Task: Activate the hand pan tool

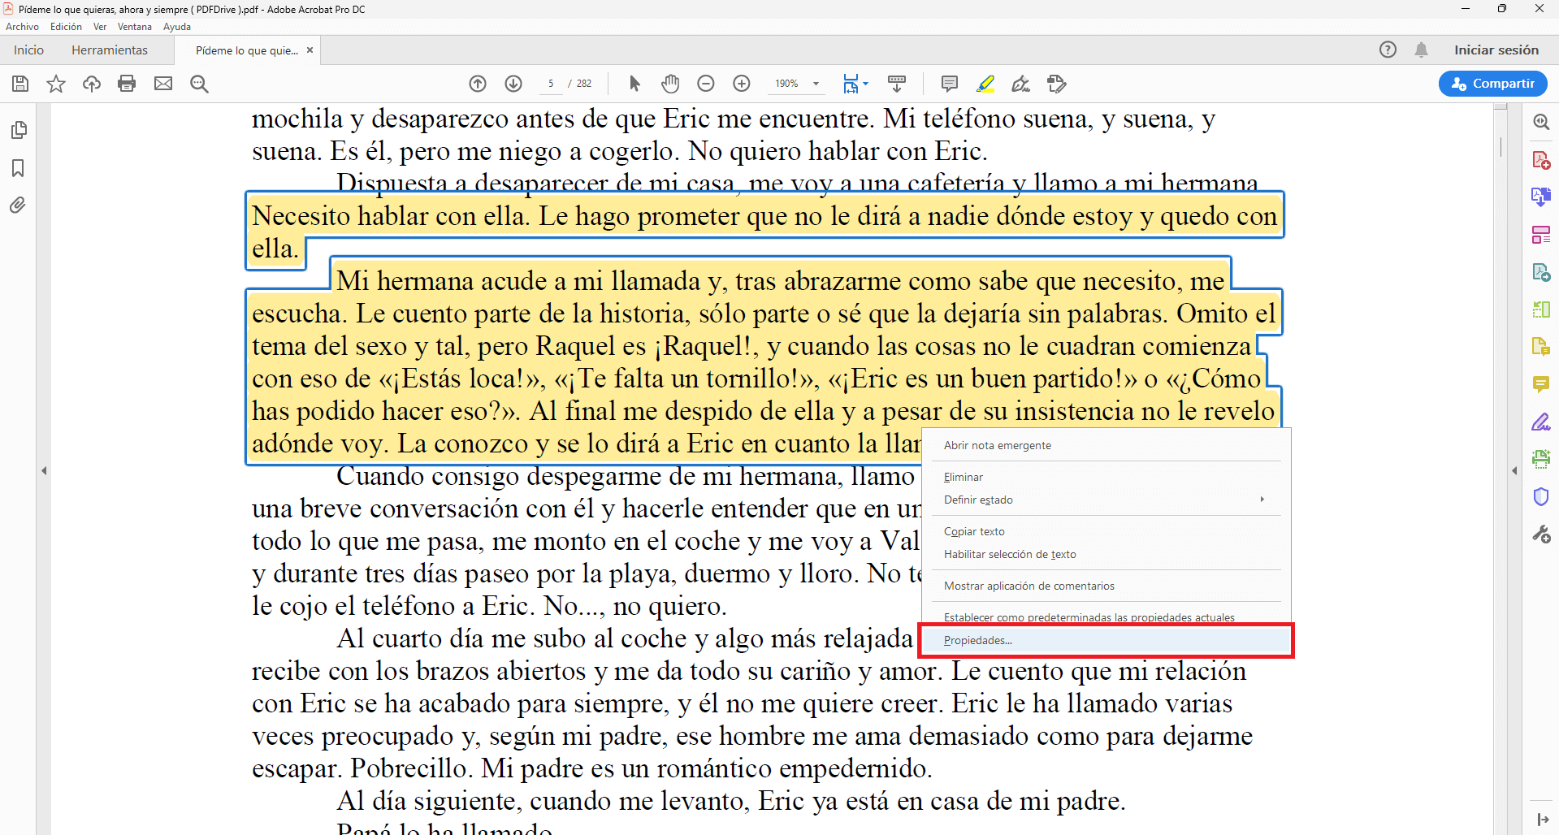Action: 670,84
